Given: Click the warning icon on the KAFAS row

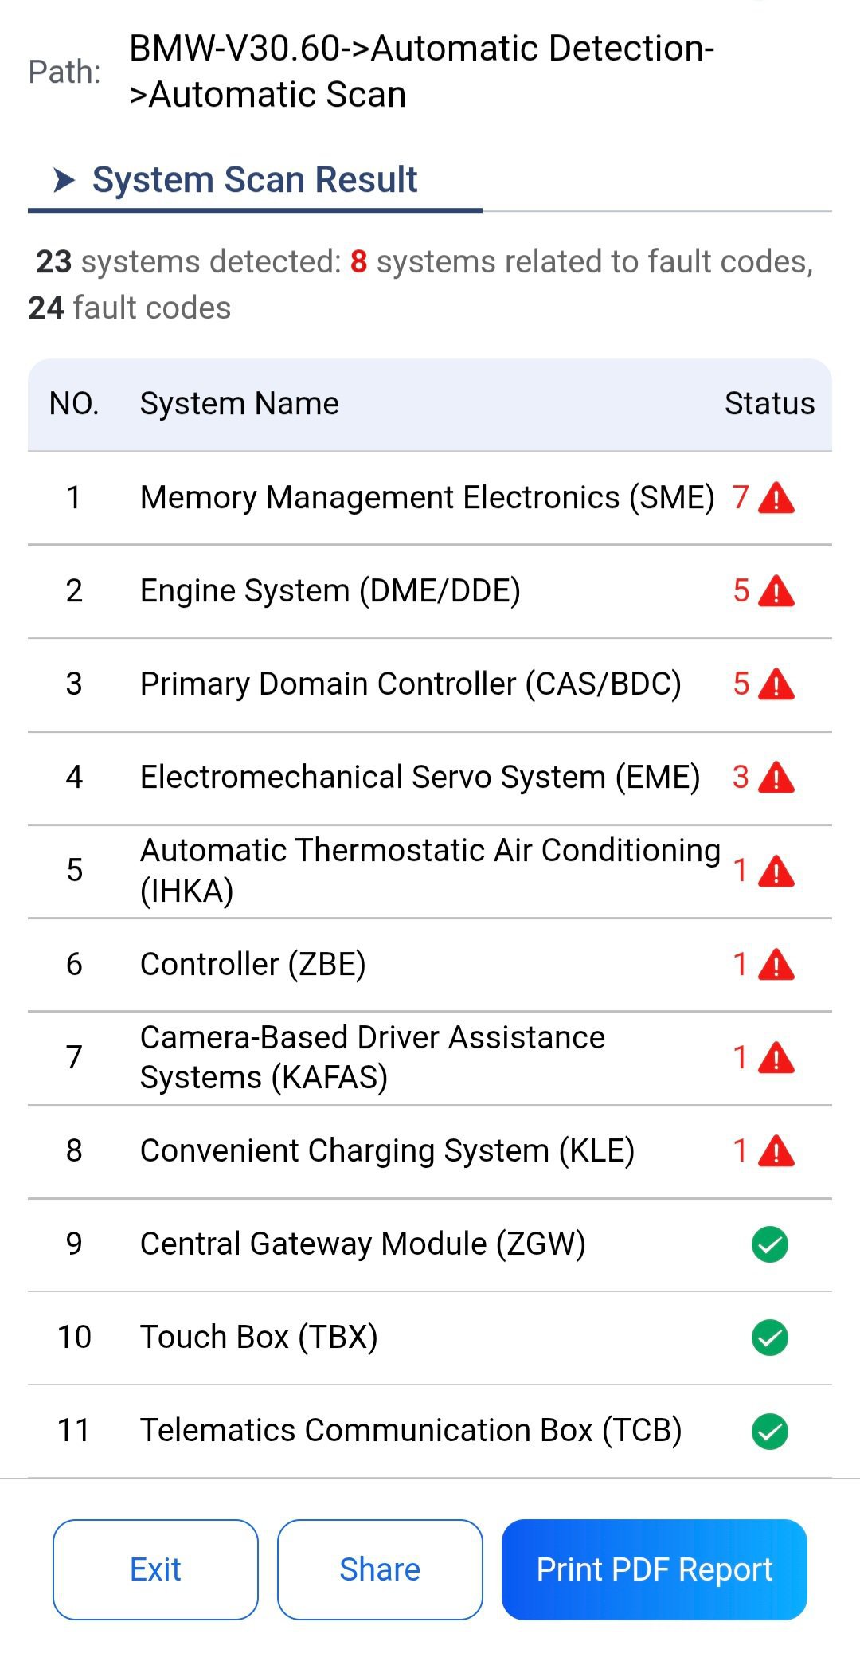Looking at the screenshot, I should pyautogui.click(x=776, y=1058).
